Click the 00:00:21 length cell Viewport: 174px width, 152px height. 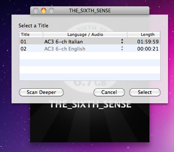[148, 49]
